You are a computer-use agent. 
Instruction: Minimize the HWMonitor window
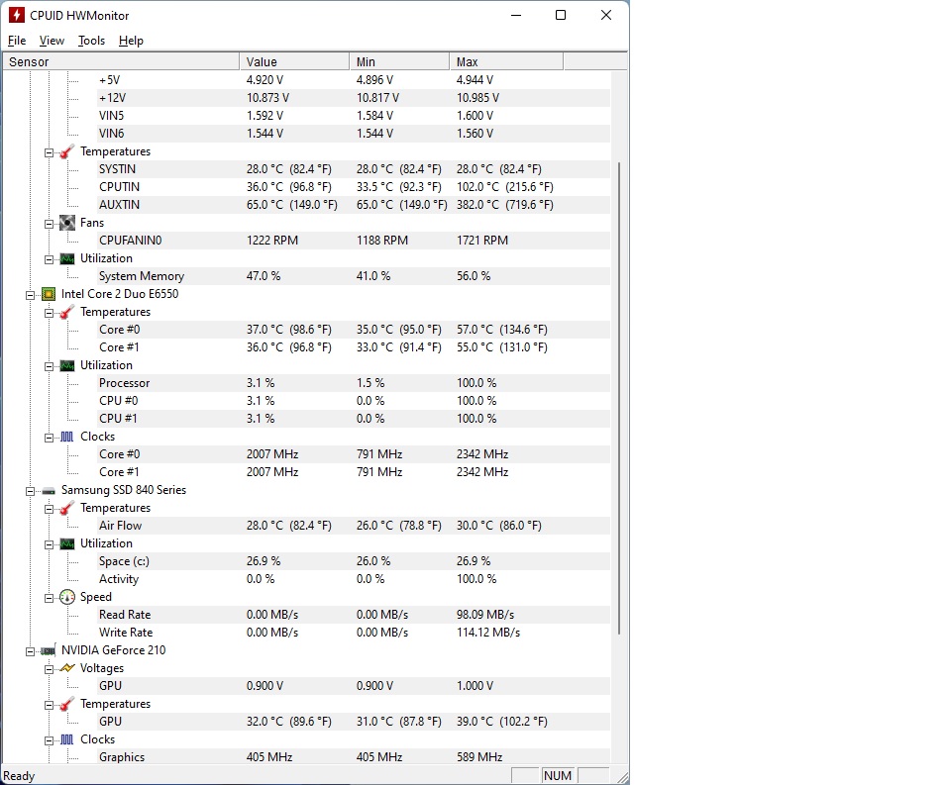(x=516, y=15)
